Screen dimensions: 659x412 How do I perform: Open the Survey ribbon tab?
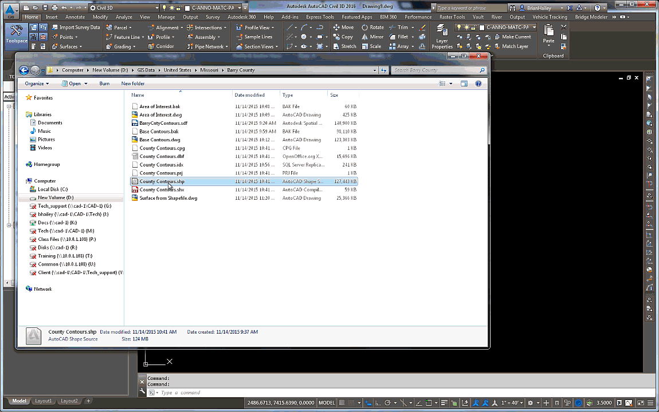pyautogui.click(x=213, y=17)
